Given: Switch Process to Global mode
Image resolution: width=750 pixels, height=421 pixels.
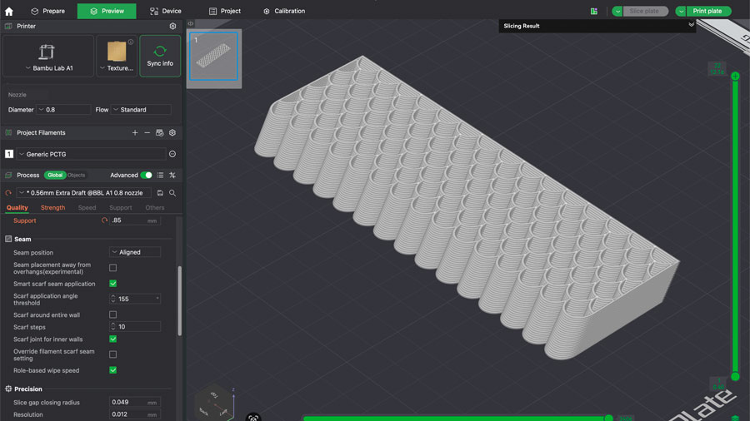Looking at the screenshot, I should pyautogui.click(x=55, y=176).
